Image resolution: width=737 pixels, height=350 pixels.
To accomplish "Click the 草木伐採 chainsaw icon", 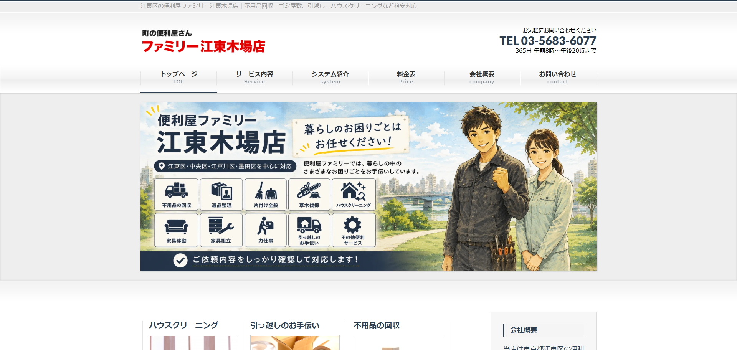I will (309, 191).
